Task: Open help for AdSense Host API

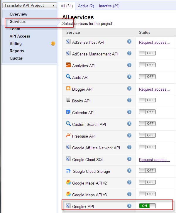Action: 129,41
